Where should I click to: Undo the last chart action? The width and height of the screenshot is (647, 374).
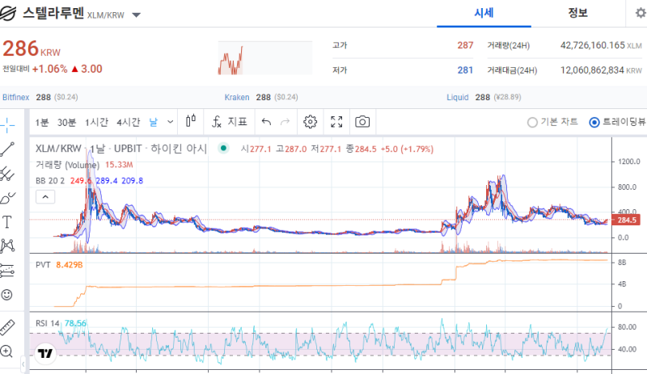point(266,122)
